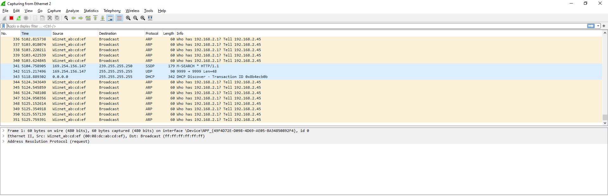Reset text to normal size
The image size is (608, 196).
click(x=143, y=18)
